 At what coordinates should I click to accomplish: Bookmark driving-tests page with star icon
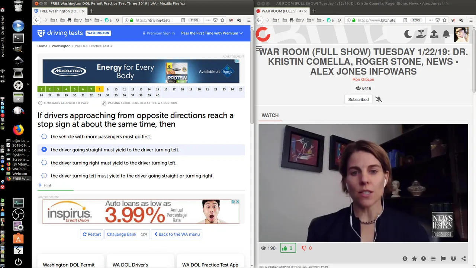pyautogui.click(x=222, y=20)
